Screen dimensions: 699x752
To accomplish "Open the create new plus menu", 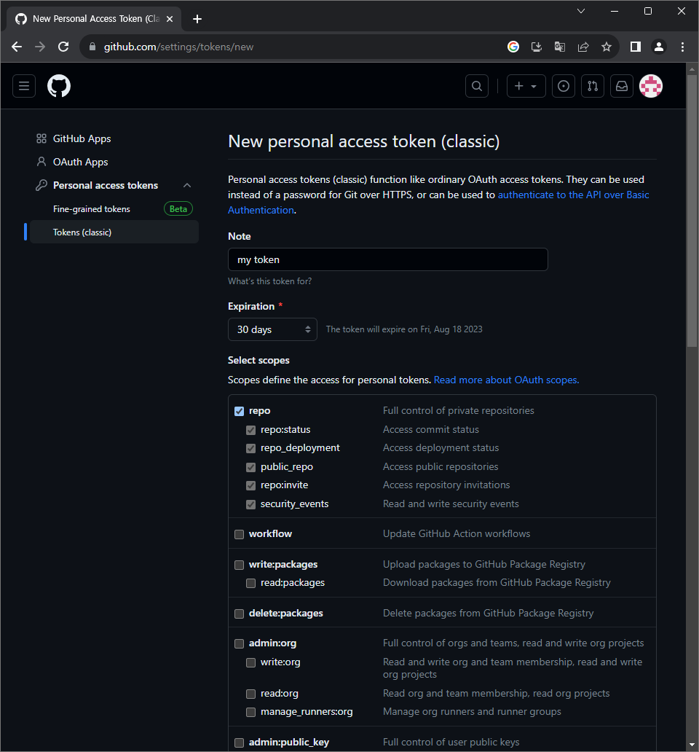I will click(526, 86).
